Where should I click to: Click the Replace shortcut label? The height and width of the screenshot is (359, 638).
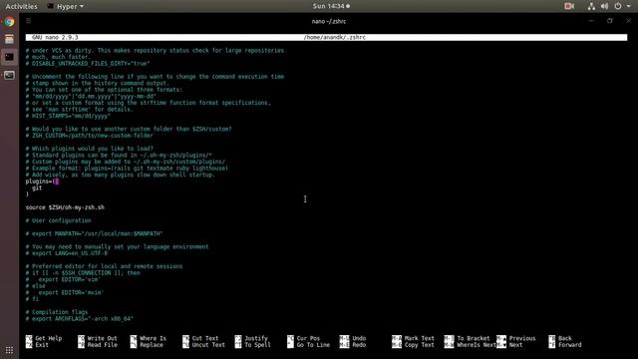[152, 345]
